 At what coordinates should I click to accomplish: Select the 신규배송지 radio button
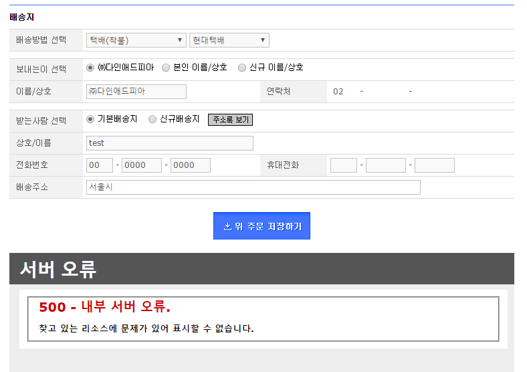point(152,119)
